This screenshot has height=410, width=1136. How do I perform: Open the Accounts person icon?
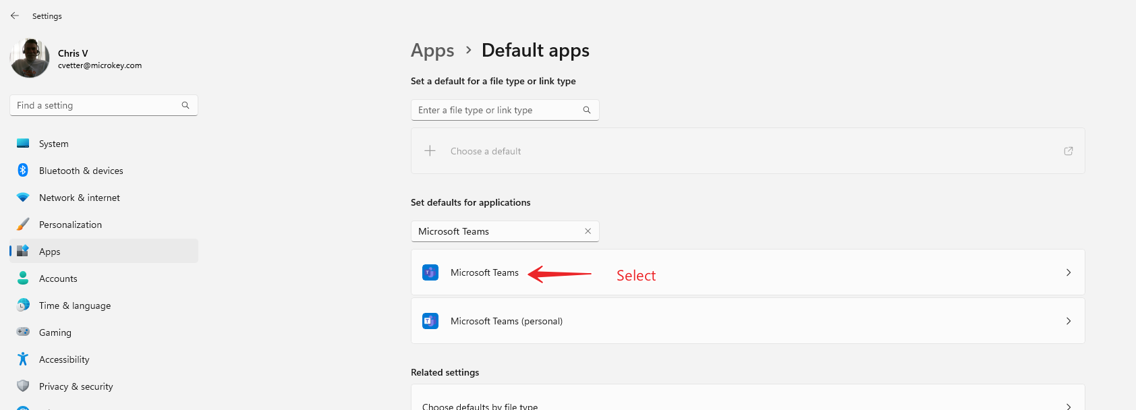(x=23, y=279)
